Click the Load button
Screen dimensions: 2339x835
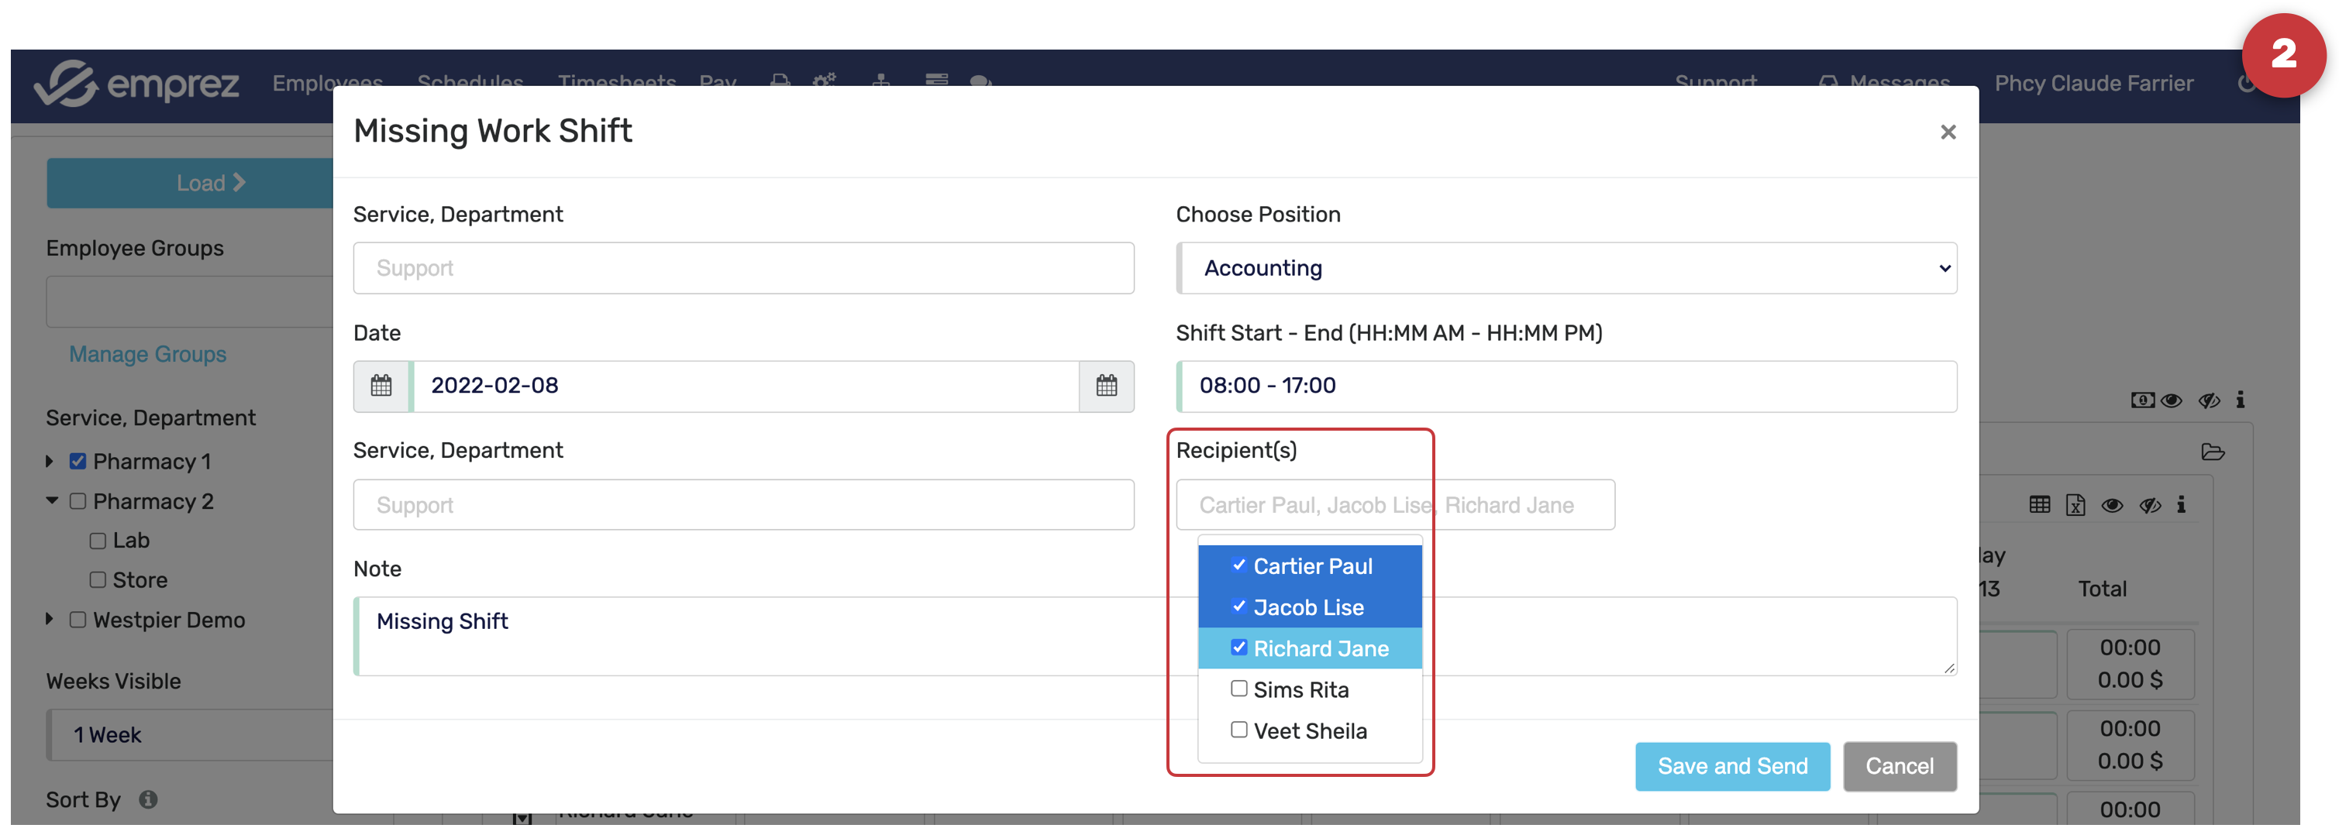191,184
